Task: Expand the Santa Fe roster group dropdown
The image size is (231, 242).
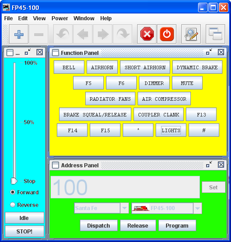Action: coord(125,208)
